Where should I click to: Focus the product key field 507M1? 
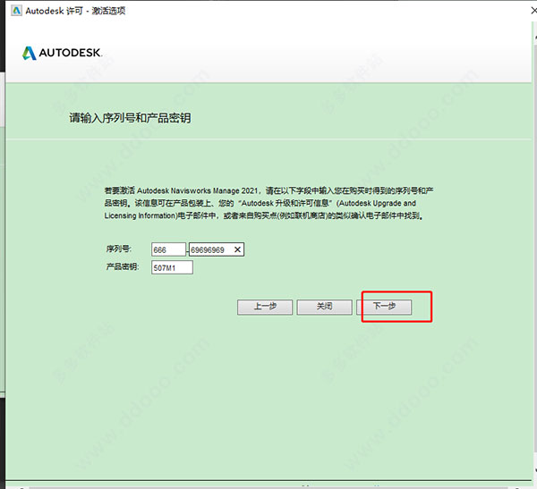click(172, 267)
